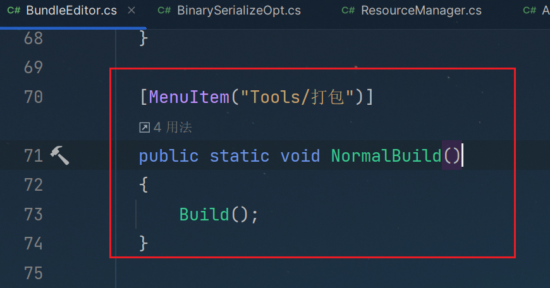Click the C# icon on BinarySerializeOpt.cs tab

(x=164, y=11)
